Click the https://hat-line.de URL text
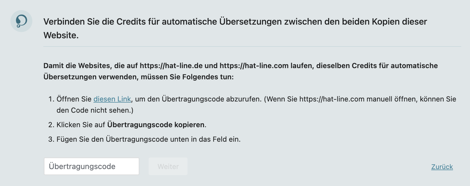 [x=171, y=66]
